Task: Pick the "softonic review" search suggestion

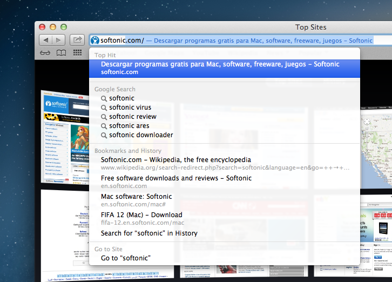Action: point(132,117)
